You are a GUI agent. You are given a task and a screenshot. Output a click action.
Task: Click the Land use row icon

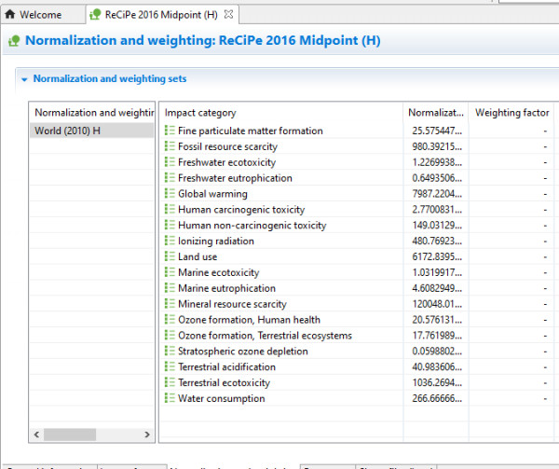pyautogui.click(x=170, y=256)
